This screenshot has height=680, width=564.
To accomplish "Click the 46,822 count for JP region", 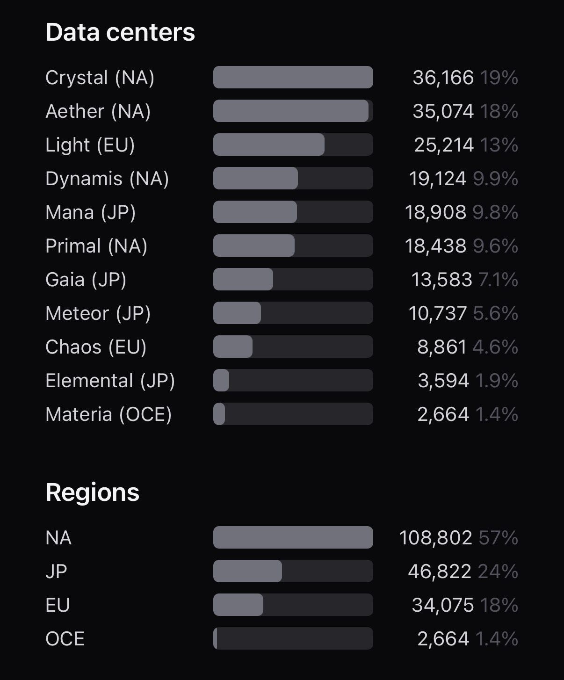I will point(440,571).
